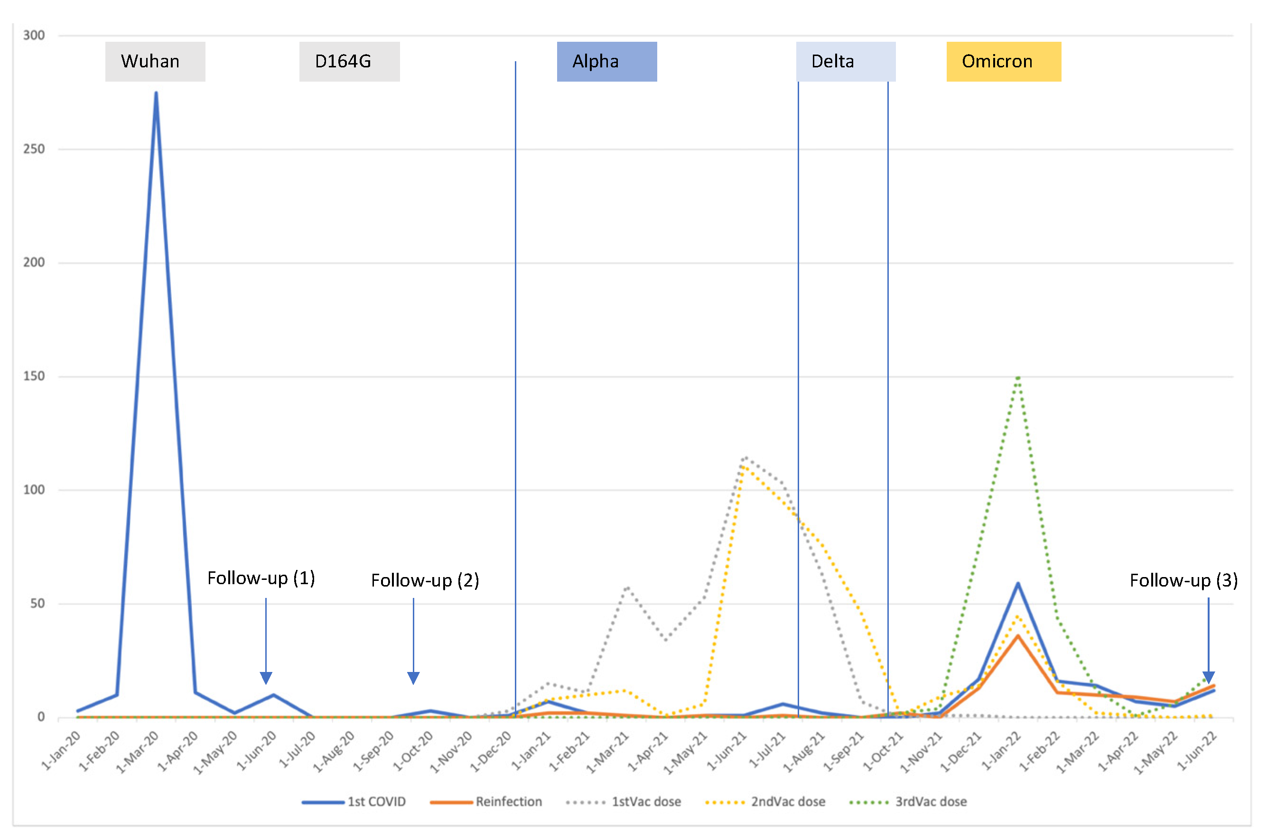
Task: Click the Wuhan variant label box
Action: point(155,62)
